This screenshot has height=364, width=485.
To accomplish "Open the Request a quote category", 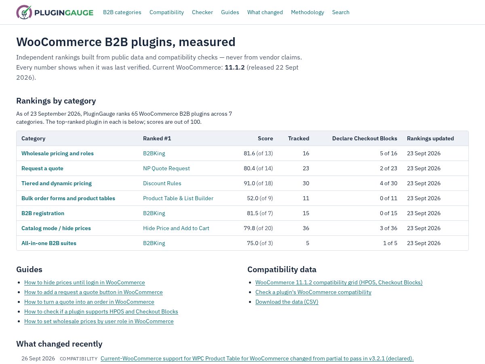I will (42, 168).
